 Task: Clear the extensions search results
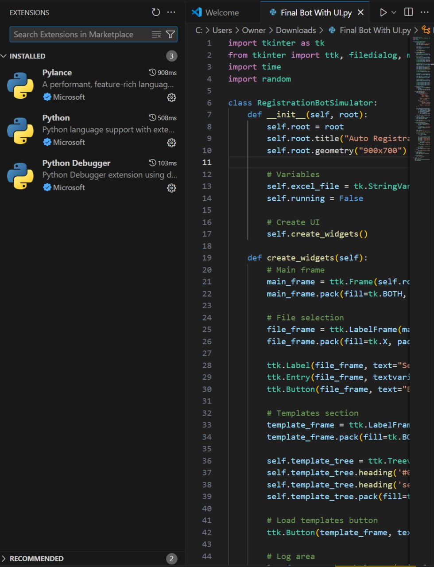[156, 35]
